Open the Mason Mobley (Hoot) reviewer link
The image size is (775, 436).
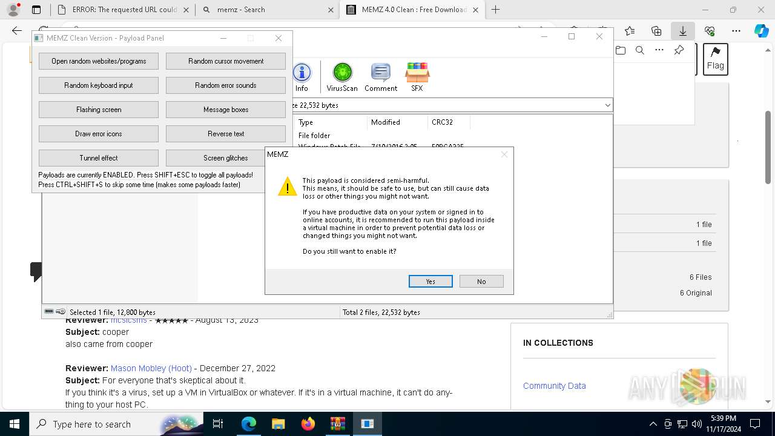tap(151, 368)
